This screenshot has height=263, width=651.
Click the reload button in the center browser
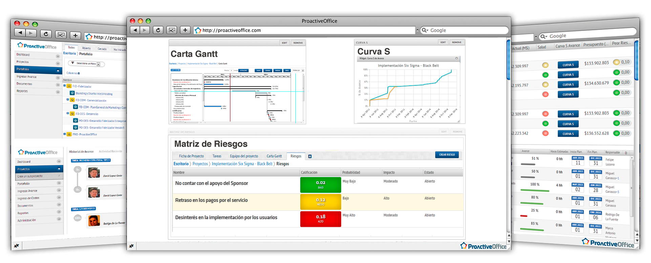158,30
